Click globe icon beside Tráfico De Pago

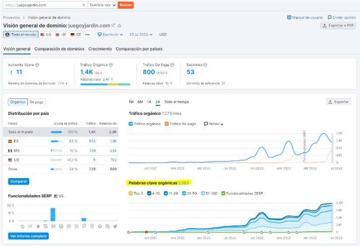coord(173,65)
